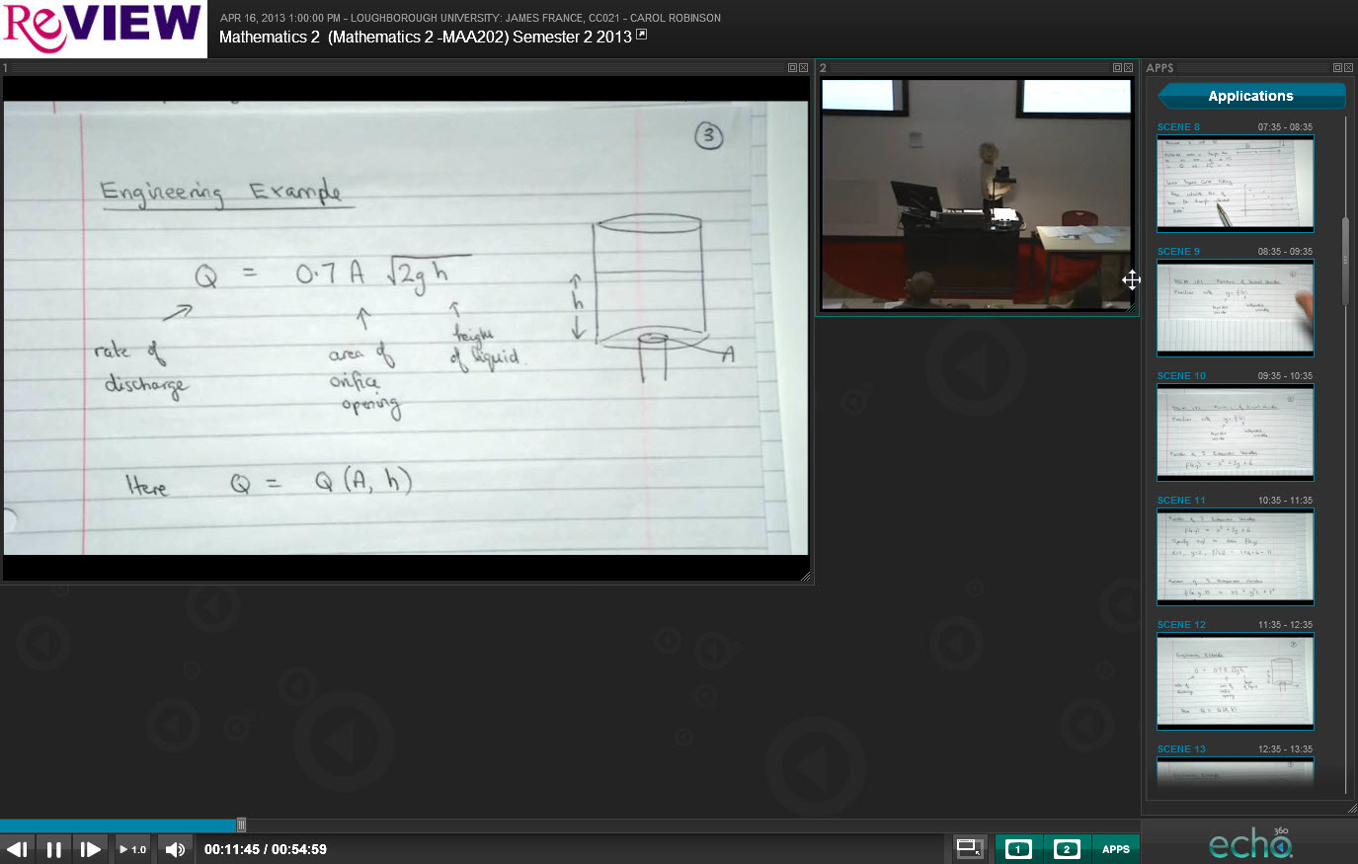Maximize panel 1 slide view
The width and height of the screenshot is (1358, 864).
pyautogui.click(x=792, y=68)
